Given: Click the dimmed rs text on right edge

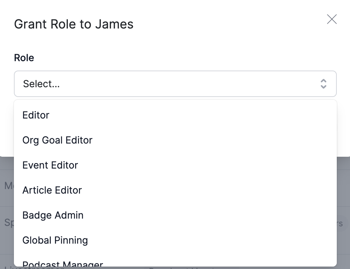Looking at the screenshot, I should click(x=340, y=223).
